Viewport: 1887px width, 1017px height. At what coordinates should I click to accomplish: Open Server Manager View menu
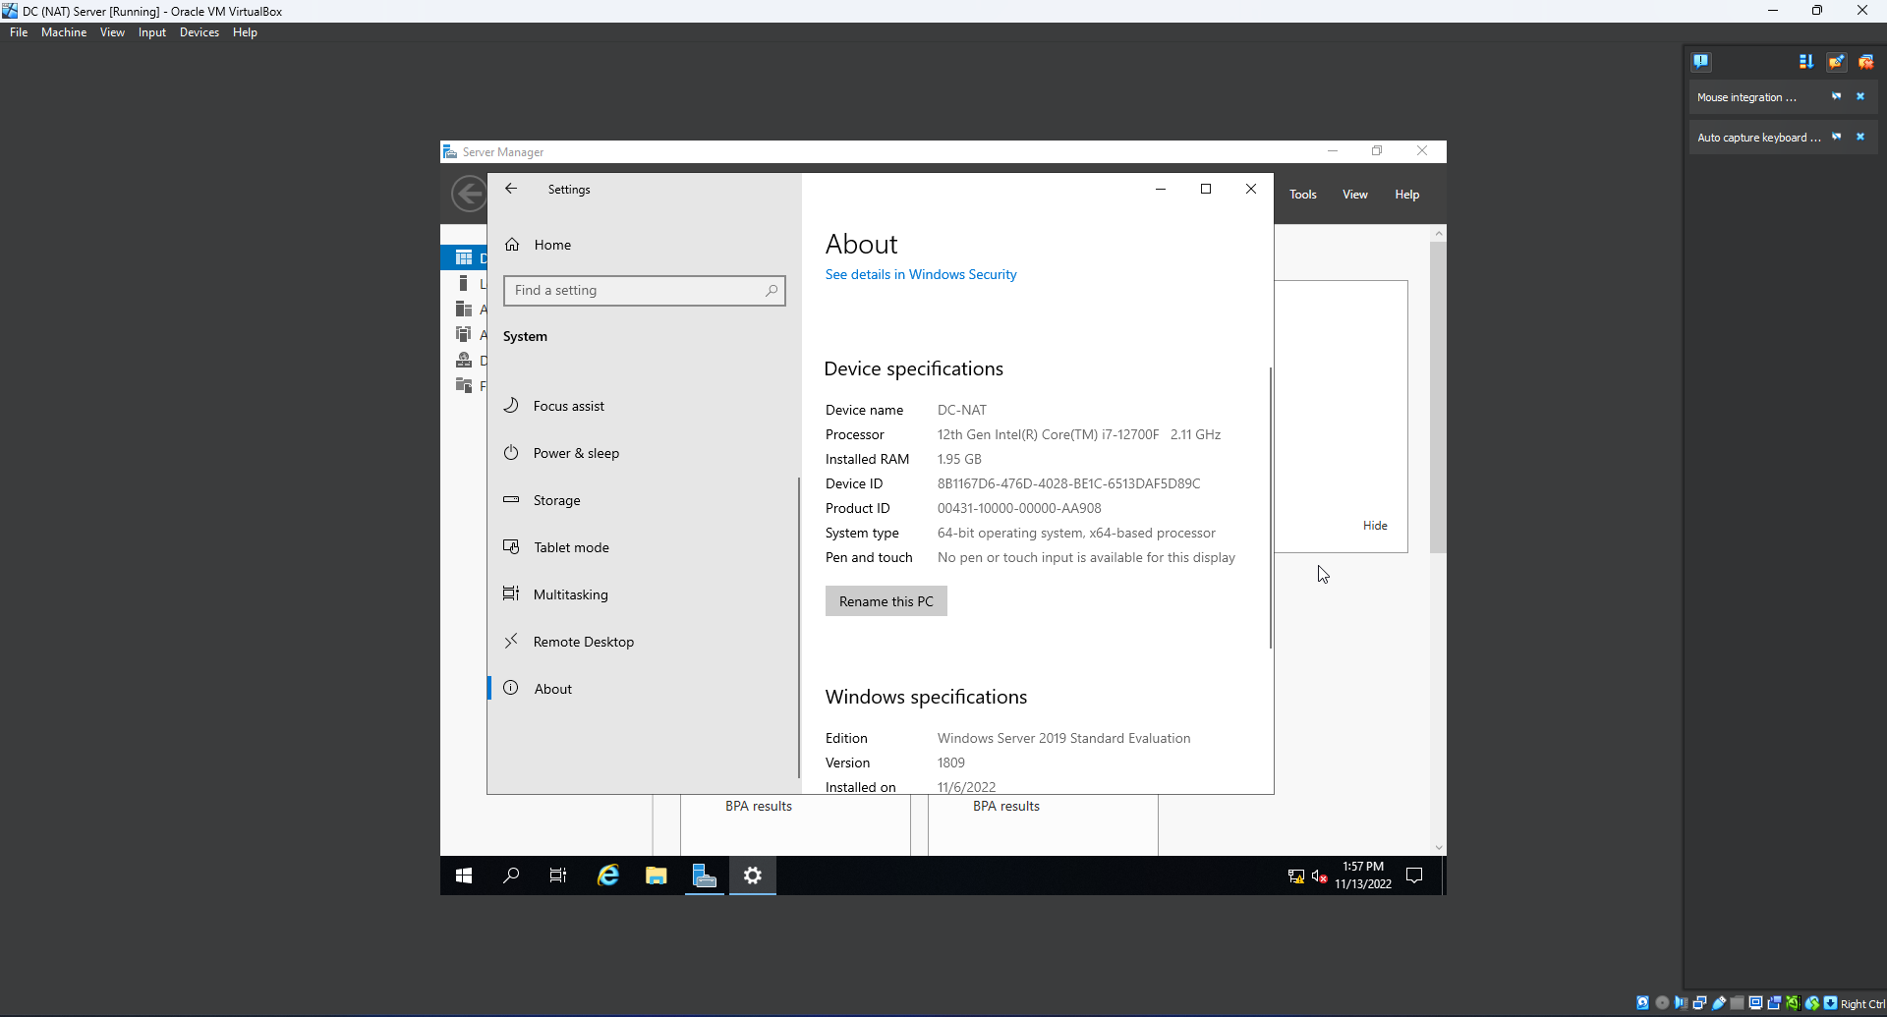tap(1355, 195)
